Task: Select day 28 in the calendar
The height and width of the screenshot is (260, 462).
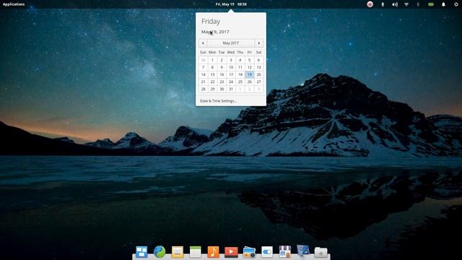Action: click(203, 89)
